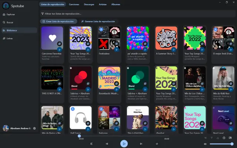Toggle repeat loop mode

pyautogui.click(x=157, y=144)
